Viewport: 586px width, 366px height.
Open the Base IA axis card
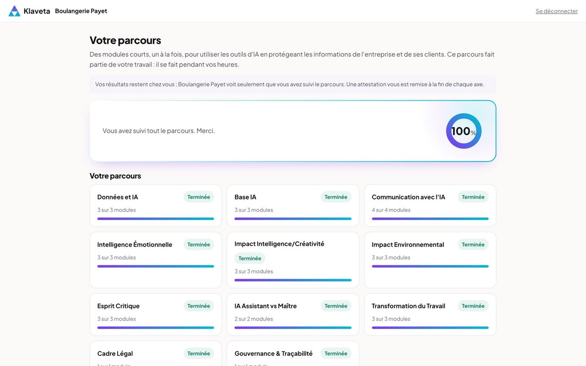coord(293,205)
